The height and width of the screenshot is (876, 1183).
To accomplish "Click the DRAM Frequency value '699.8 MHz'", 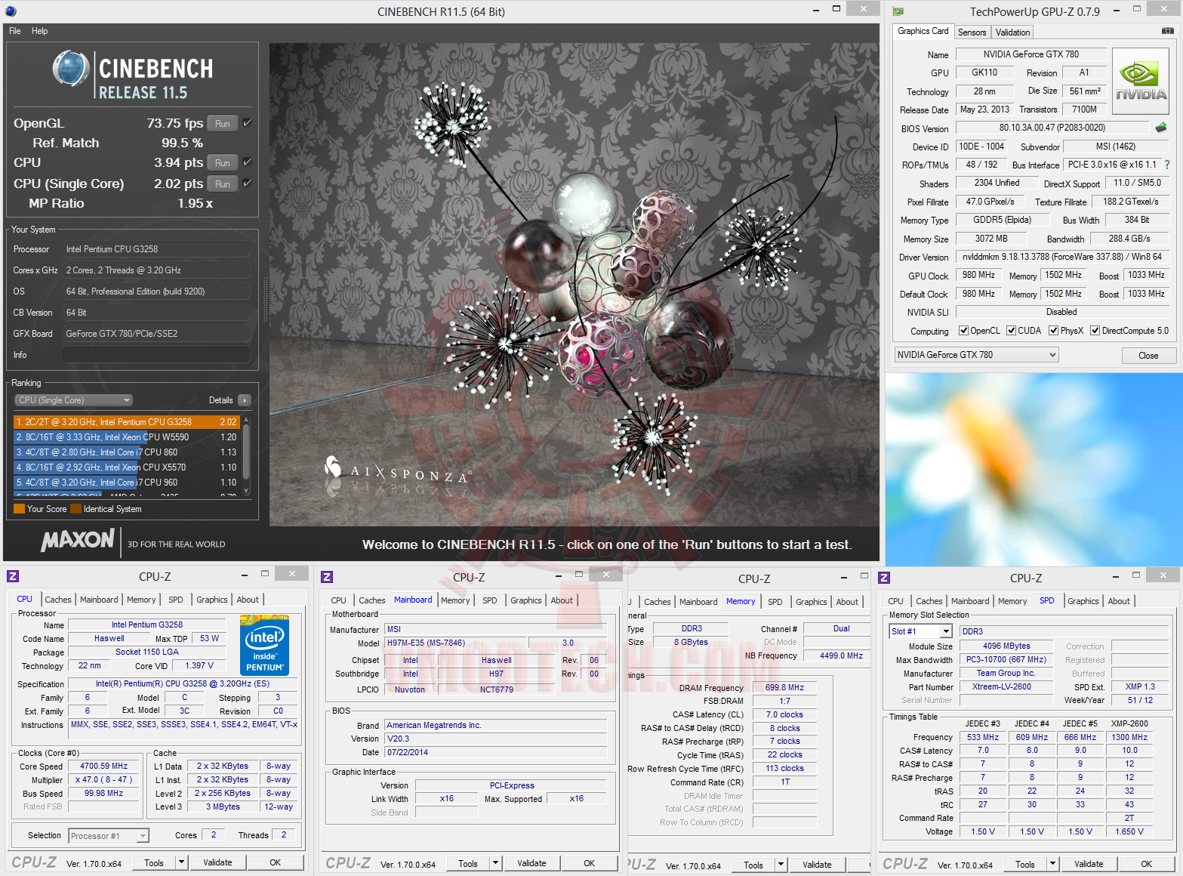I will click(784, 688).
